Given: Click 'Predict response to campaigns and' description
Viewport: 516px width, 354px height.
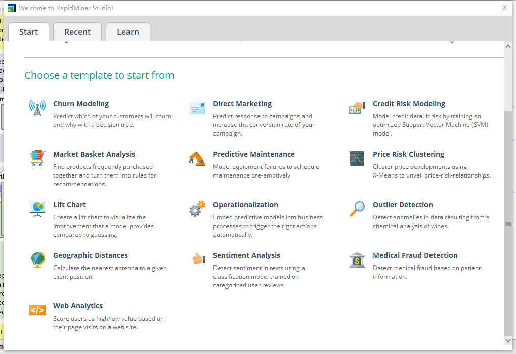Looking at the screenshot, I should coord(262,116).
